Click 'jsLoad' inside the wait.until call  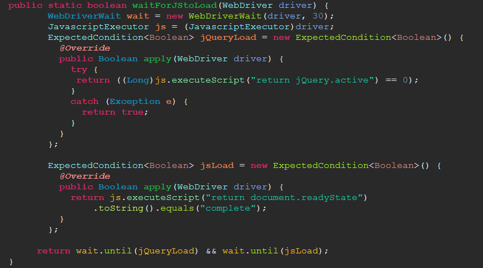pos(301,251)
